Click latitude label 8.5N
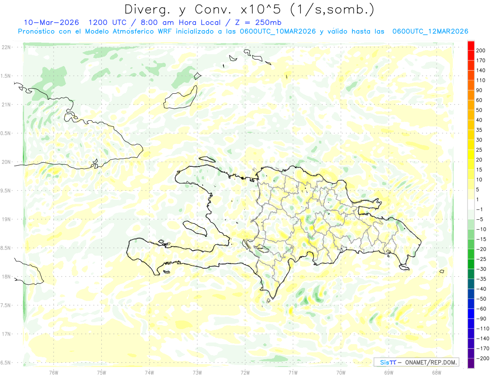The width and height of the screenshot is (490, 378). [x=6, y=248]
